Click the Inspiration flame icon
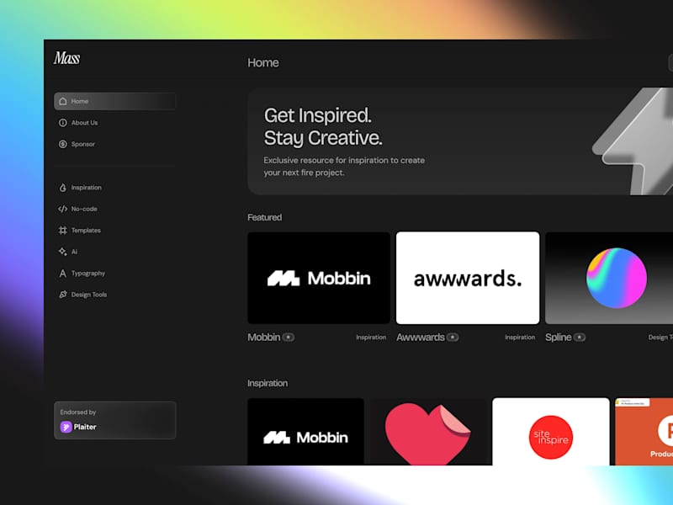Screen dimensions: 673x505 [62, 188]
